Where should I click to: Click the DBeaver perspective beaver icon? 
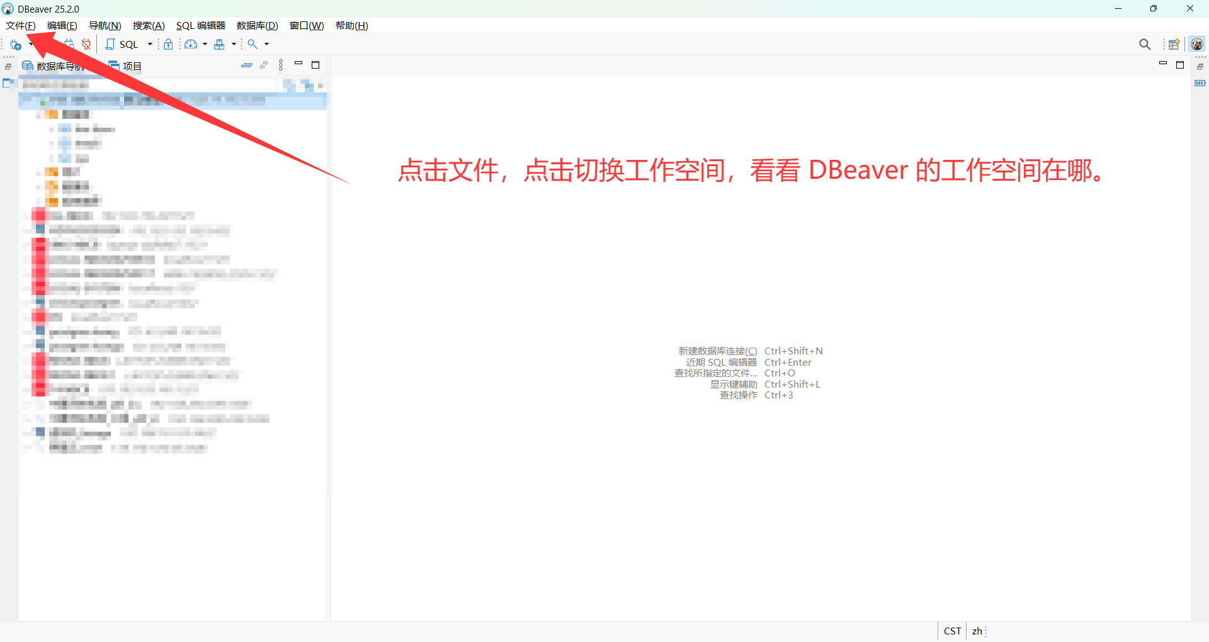[1196, 44]
